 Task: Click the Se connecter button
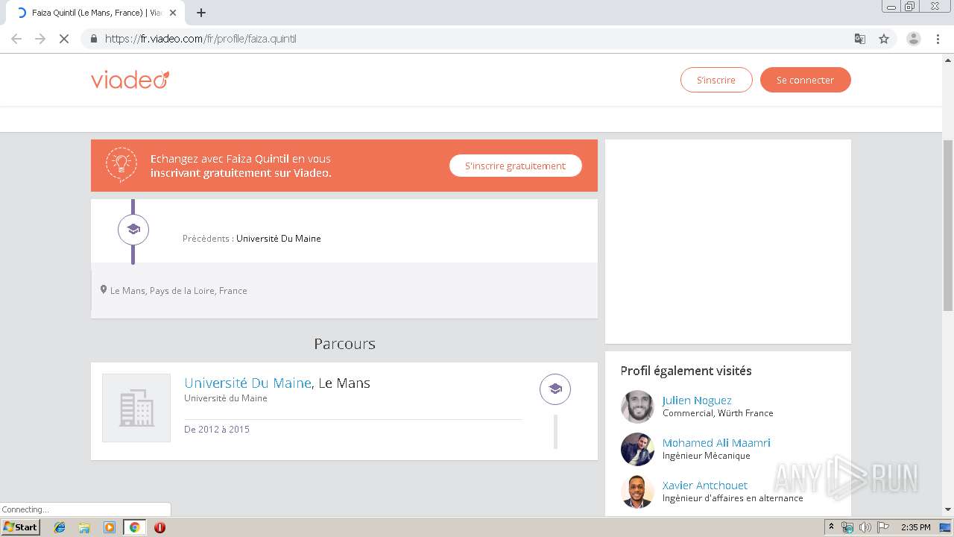805,80
